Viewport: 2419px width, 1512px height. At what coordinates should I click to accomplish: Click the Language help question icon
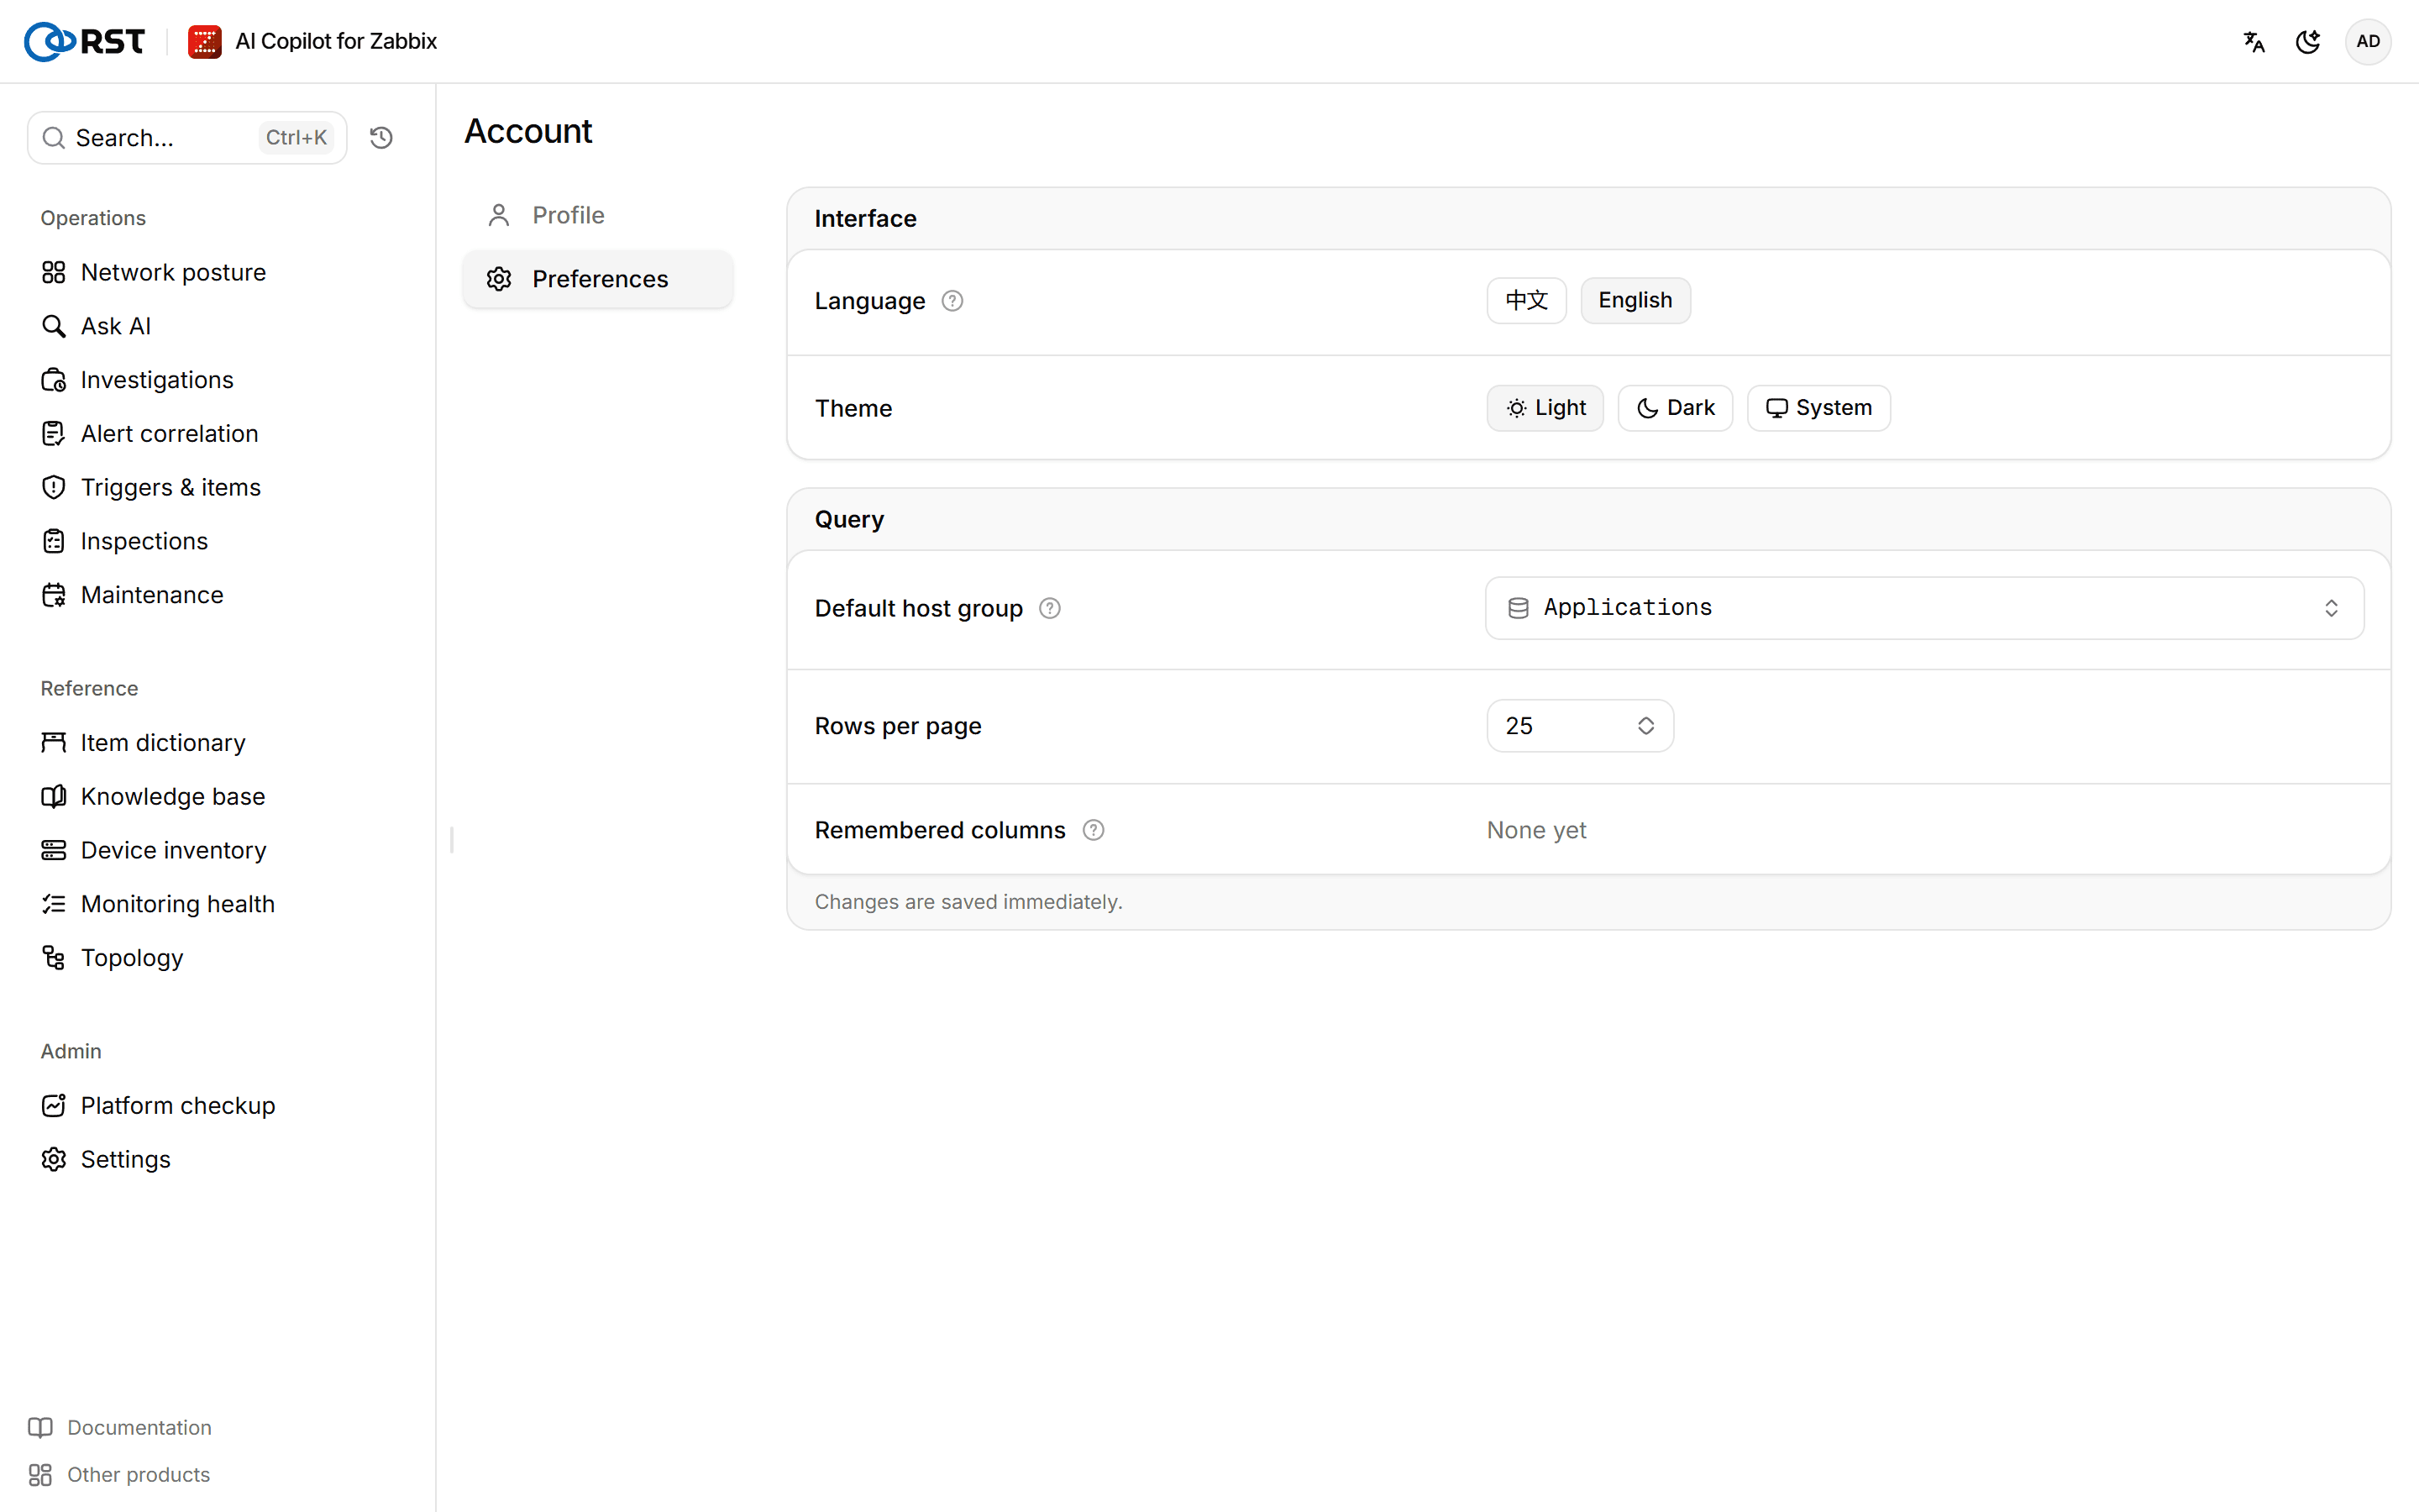click(x=952, y=301)
